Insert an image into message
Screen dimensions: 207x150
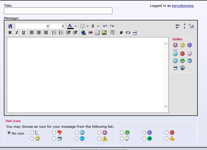tap(104, 33)
